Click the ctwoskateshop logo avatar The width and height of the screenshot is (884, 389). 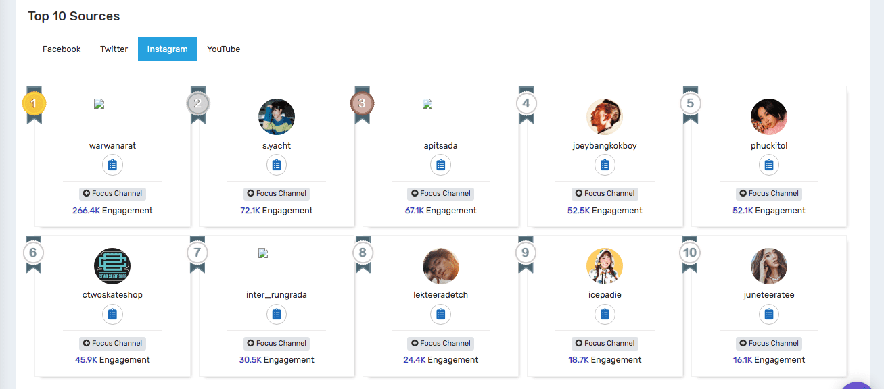click(112, 266)
